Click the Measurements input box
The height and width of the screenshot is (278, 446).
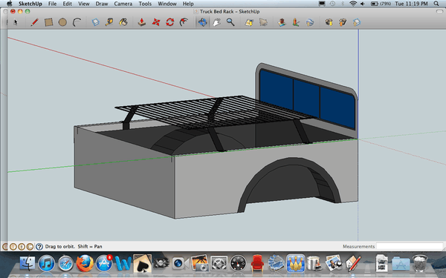[x=410, y=246]
